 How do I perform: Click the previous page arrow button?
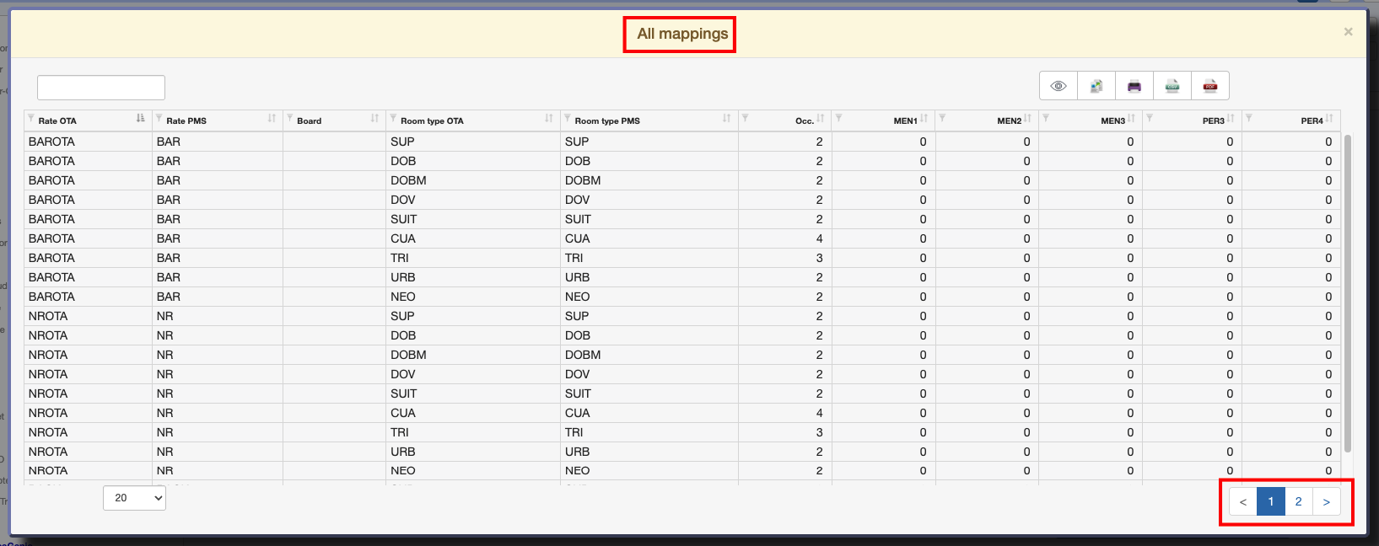coord(1242,501)
